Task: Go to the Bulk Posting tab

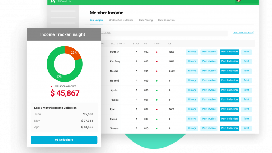Action: [146, 20]
